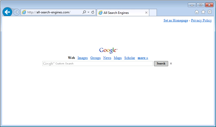216x127 pixels.
Task: Click the forward navigation arrow
Action: pos(16,12)
